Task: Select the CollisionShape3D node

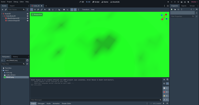Action: coord(14,21)
